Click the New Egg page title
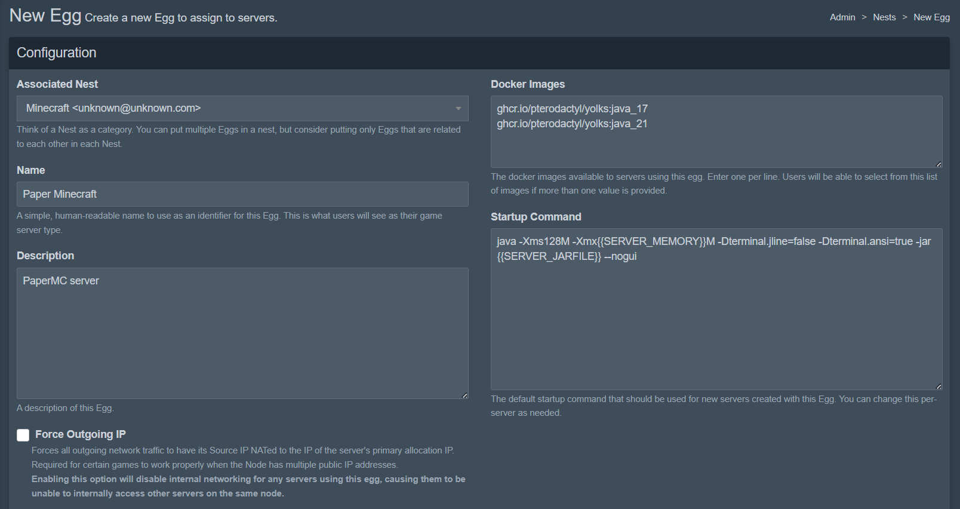 (x=45, y=15)
